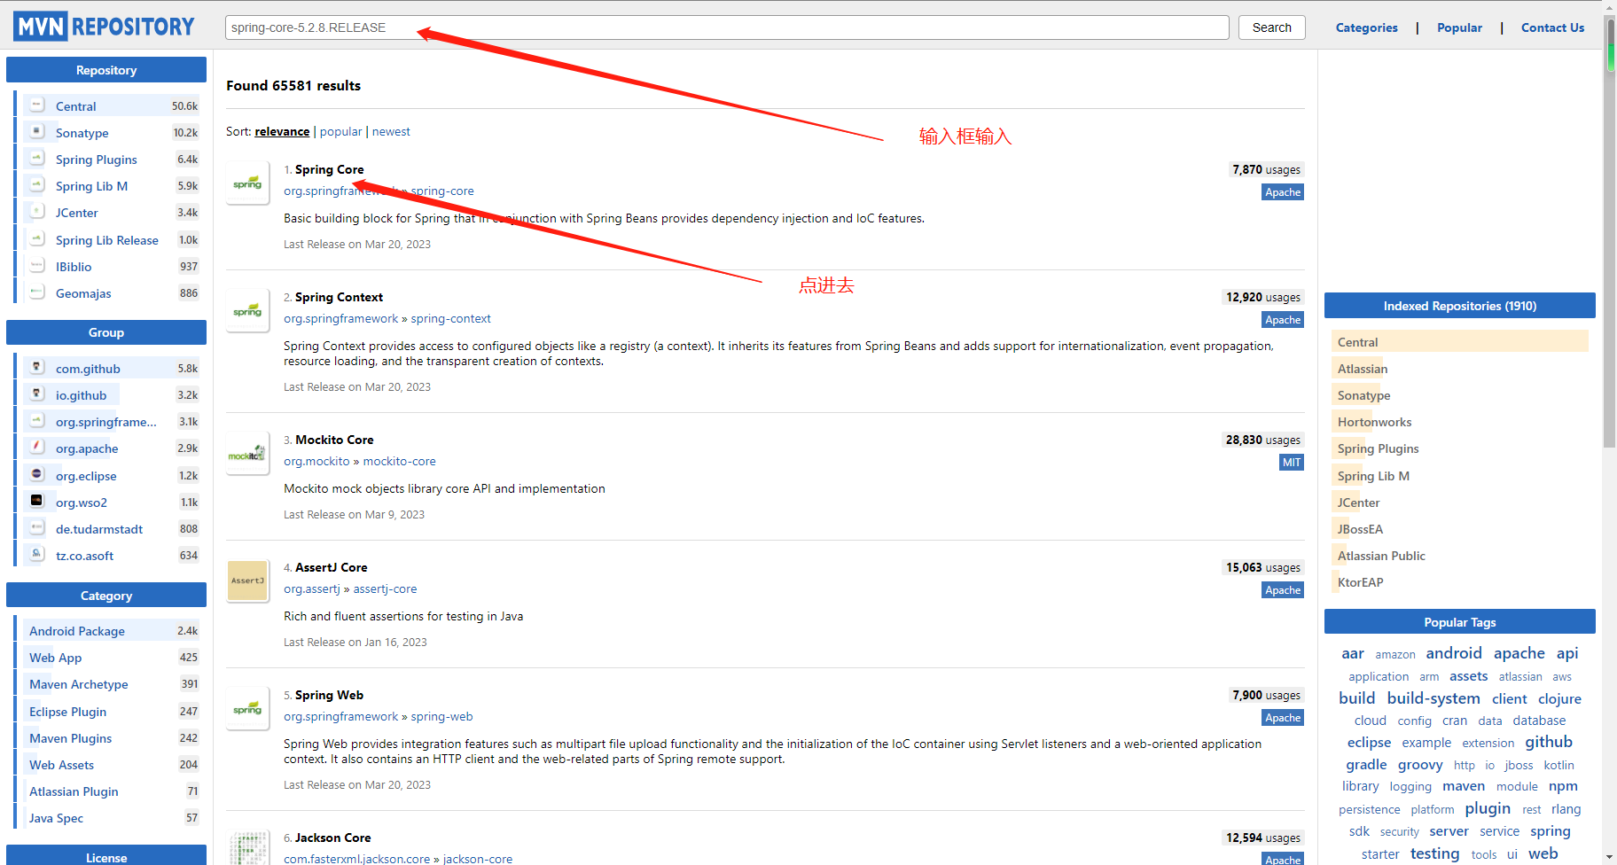The image size is (1617, 865).
Task: Filter by Android Package category
Action: [x=77, y=631]
